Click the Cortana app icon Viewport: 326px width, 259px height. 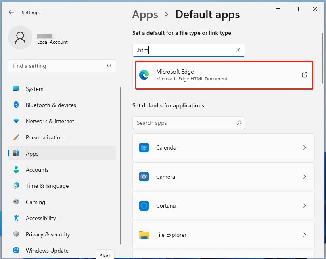[x=144, y=206]
